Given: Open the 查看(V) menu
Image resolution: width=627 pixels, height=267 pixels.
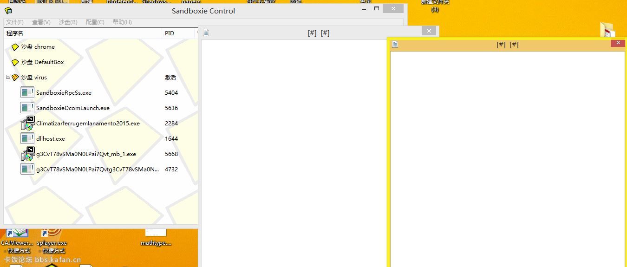Looking at the screenshot, I should coord(41,22).
